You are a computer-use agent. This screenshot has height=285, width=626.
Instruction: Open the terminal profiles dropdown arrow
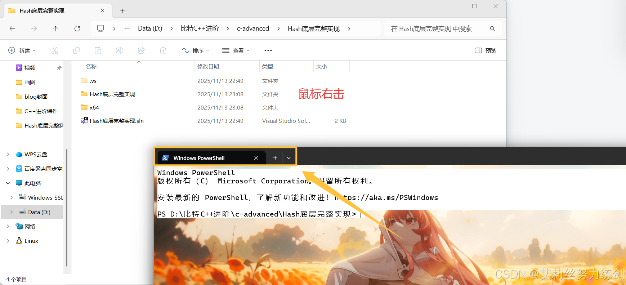(289, 158)
